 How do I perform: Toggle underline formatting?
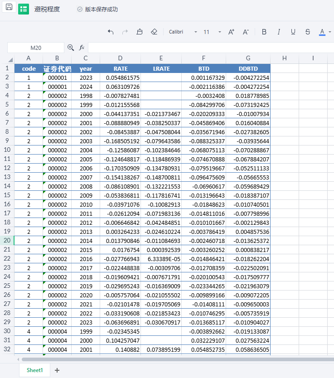(293, 32)
